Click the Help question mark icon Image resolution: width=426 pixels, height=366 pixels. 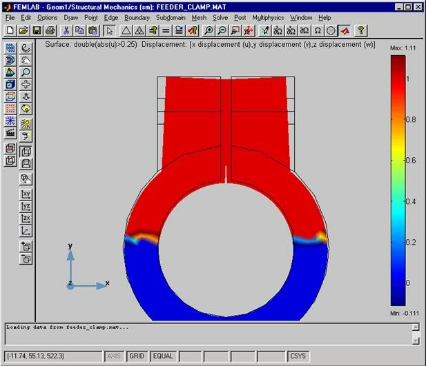(x=361, y=30)
